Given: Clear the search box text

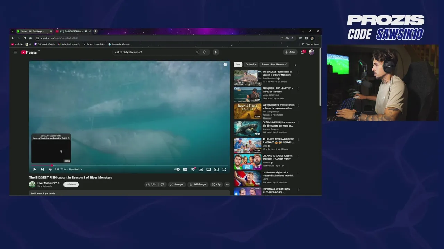Looking at the screenshot, I should (197, 52).
